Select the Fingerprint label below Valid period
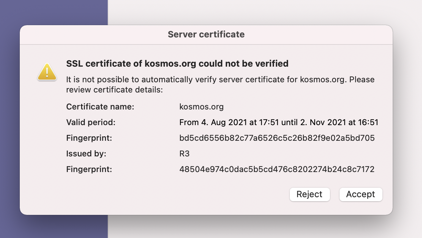Image resolution: width=422 pixels, height=238 pixels. (x=89, y=138)
